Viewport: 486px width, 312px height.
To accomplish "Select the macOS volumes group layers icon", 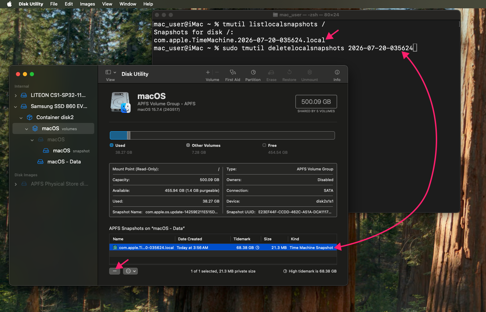I will click(x=35, y=128).
